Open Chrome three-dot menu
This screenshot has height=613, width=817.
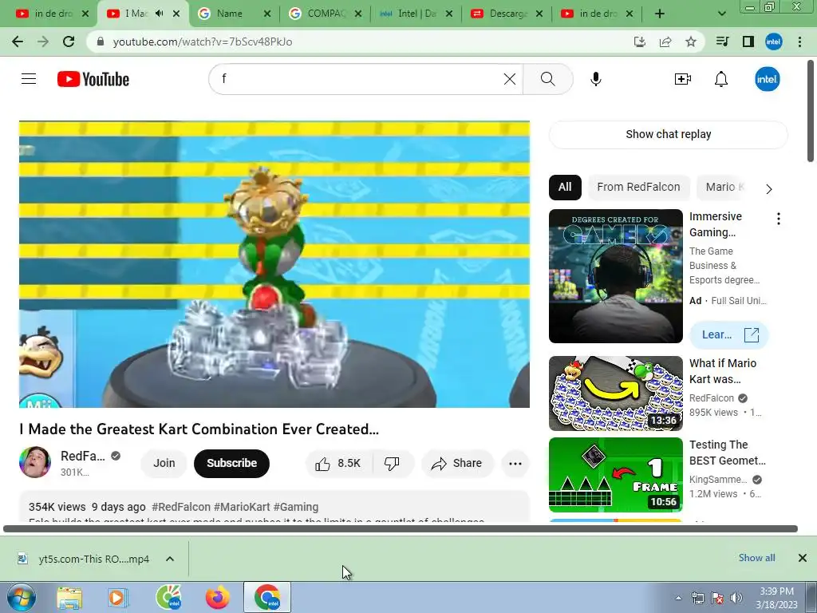click(x=799, y=42)
